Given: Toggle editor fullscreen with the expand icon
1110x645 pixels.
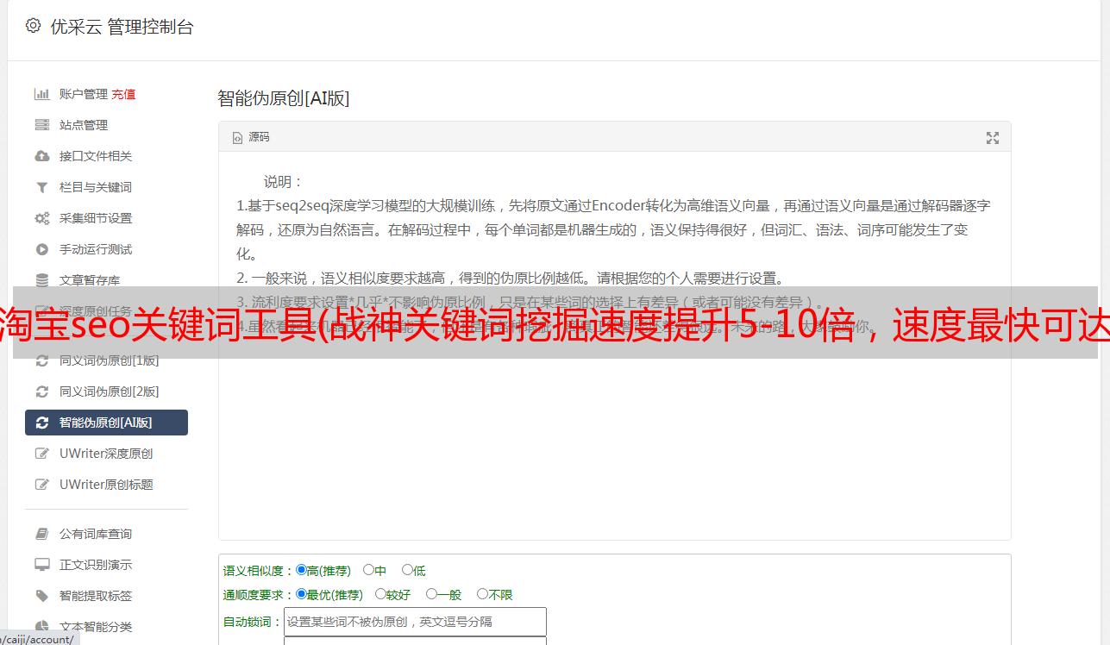Looking at the screenshot, I should pyautogui.click(x=993, y=138).
